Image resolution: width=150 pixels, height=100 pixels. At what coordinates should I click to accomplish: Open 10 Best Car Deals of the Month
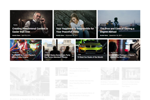tap(90, 57)
